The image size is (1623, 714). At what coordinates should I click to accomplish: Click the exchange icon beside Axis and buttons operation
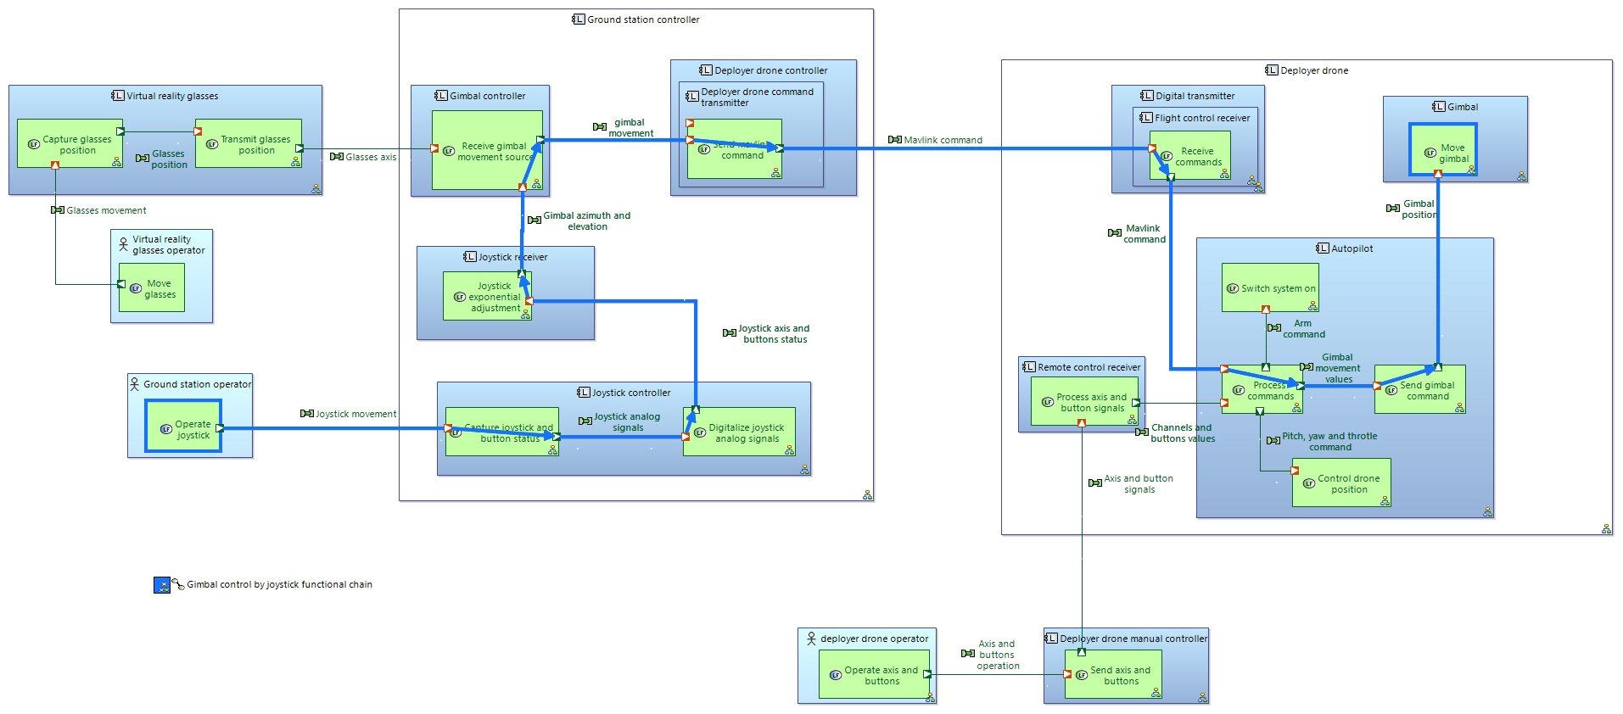pyautogui.click(x=968, y=654)
